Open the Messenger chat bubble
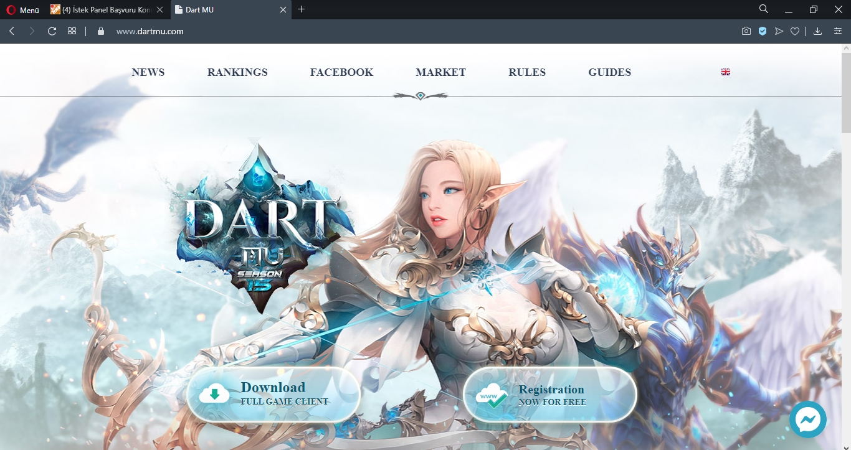The image size is (851, 450). coord(808,420)
